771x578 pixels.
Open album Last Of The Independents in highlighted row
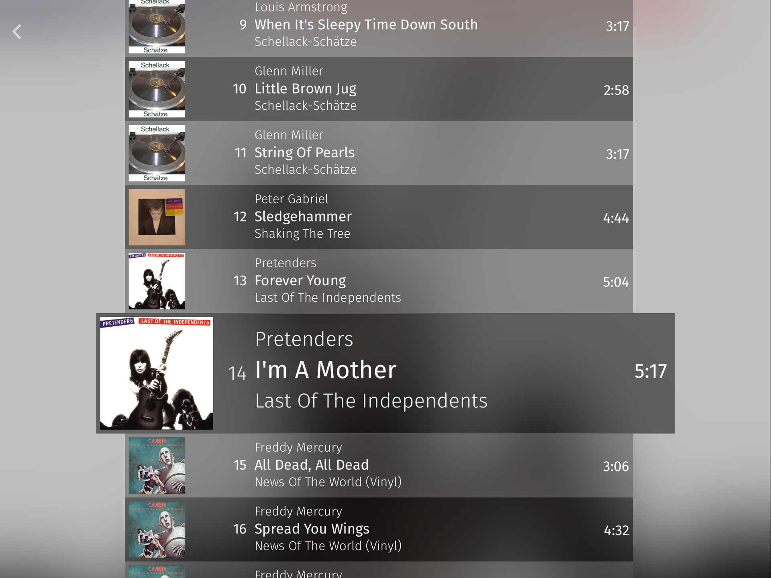(x=371, y=401)
